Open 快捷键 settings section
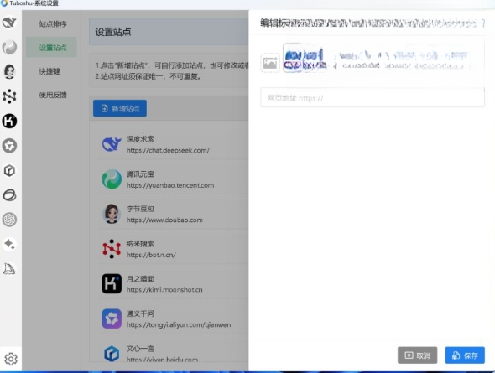 point(49,71)
